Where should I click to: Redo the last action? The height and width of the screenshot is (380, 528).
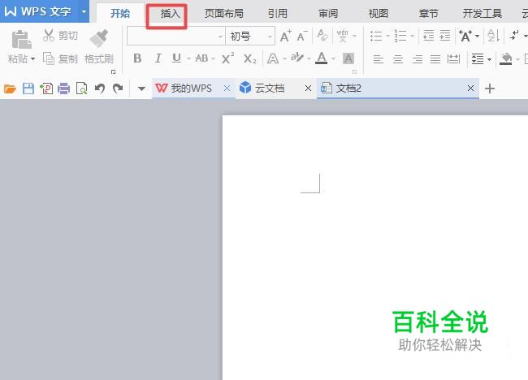(x=118, y=89)
